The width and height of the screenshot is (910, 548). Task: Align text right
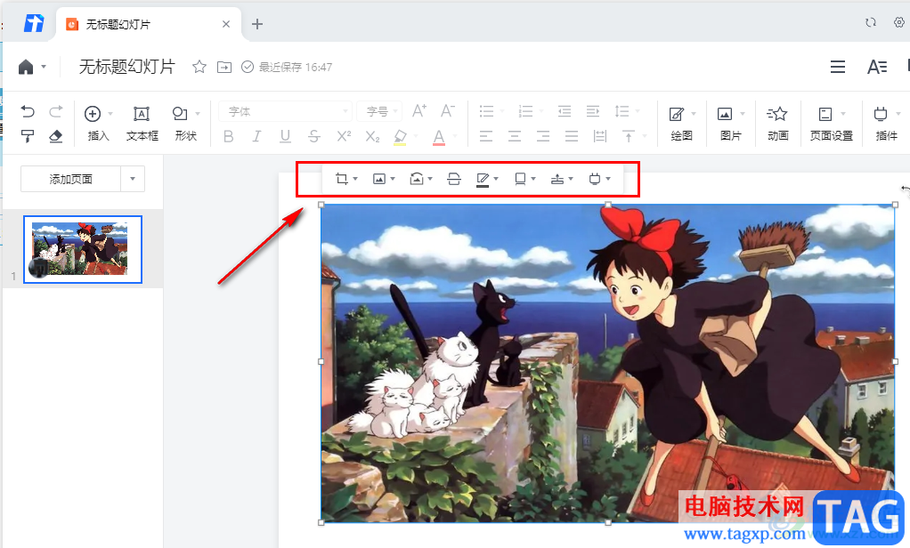click(543, 136)
